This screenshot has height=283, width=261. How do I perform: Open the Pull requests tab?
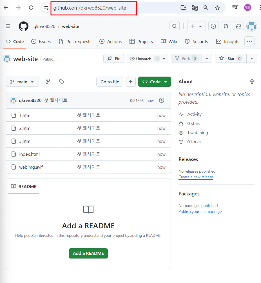pos(75,41)
